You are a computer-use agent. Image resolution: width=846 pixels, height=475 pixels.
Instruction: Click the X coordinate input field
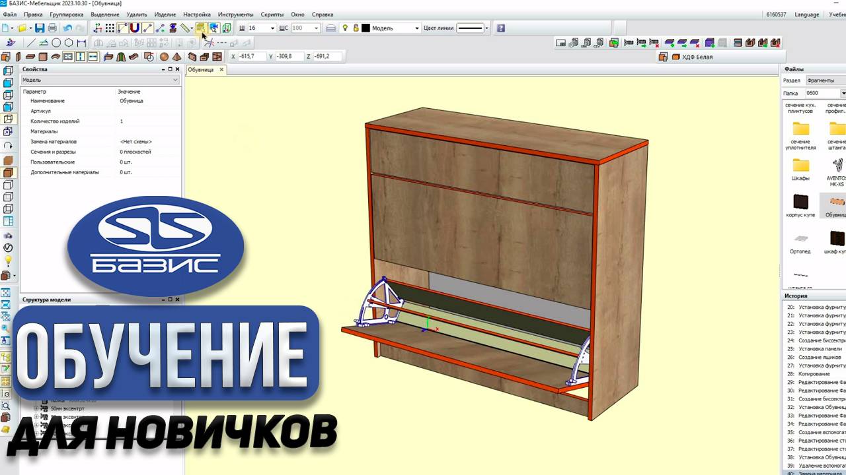pos(252,57)
